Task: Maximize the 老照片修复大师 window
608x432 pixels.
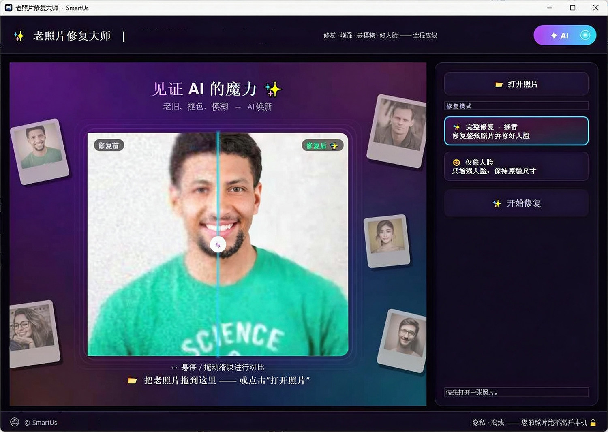Action: pos(573,8)
